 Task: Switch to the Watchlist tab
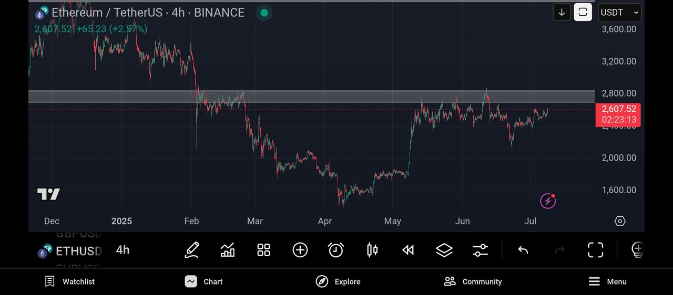coord(70,282)
